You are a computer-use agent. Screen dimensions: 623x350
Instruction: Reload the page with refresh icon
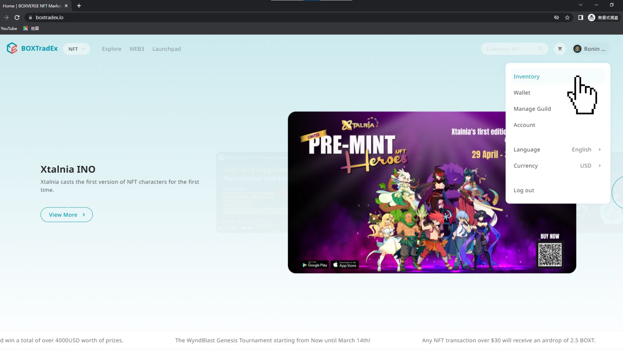(x=17, y=17)
